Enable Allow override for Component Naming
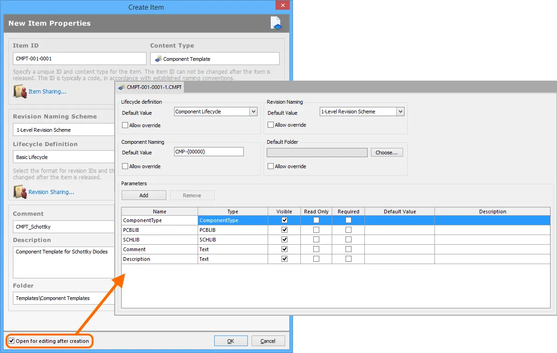 pyautogui.click(x=125, y=166)
